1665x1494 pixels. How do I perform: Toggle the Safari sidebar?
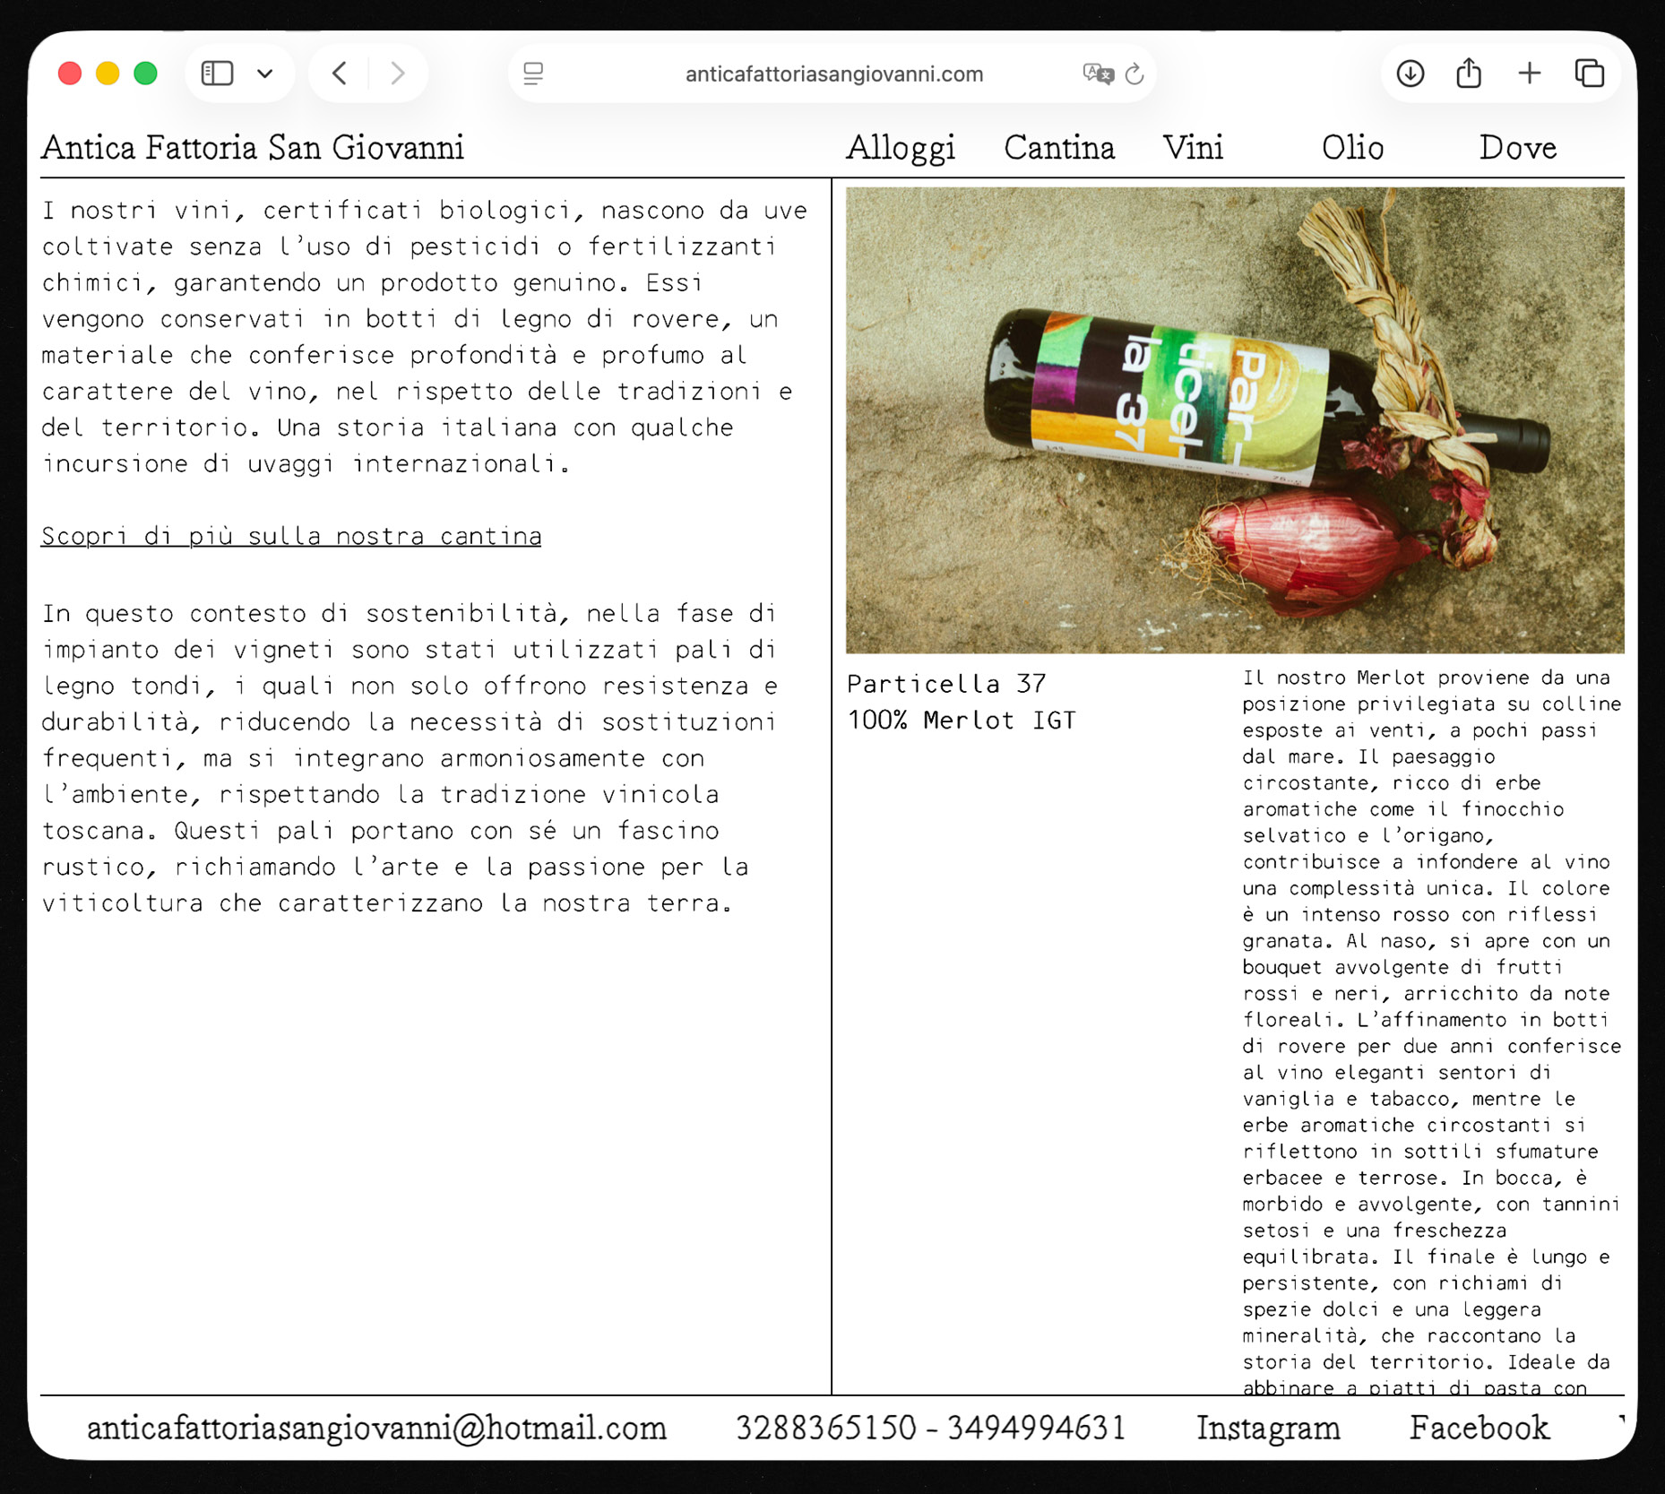coord(217,73)
